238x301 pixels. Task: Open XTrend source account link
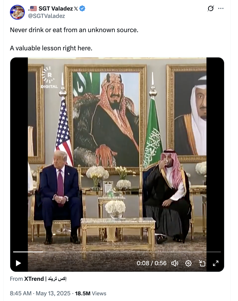coord(45,279)
